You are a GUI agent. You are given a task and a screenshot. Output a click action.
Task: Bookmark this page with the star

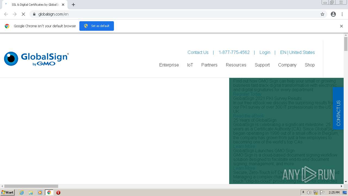coord(322,14)
